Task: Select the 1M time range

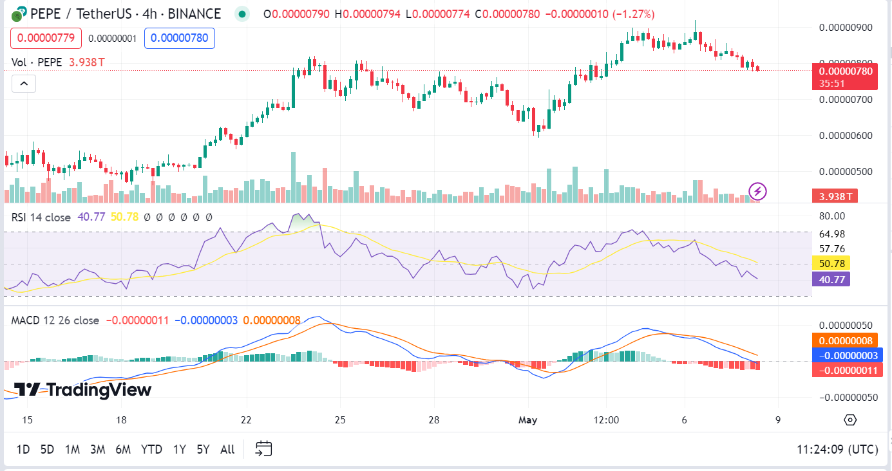Action: [x=72, y=449]
